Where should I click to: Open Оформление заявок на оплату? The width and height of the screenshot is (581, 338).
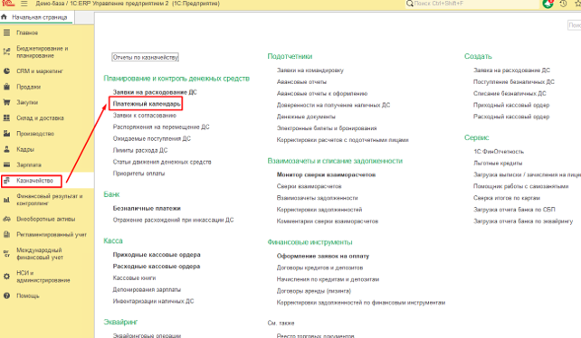coord(323,256)
